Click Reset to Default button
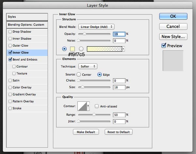Image resolution: width=196 pixels, height=154 pixels. (x=119, y=132)
